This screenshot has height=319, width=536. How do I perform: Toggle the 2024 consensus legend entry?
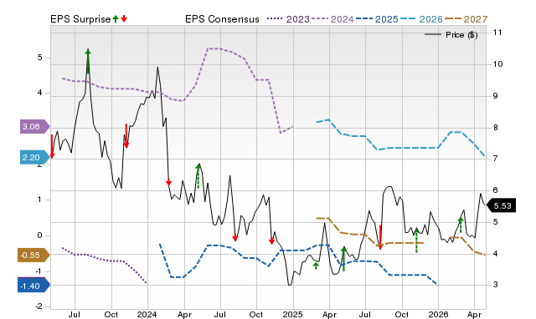(x=332, y=19)
